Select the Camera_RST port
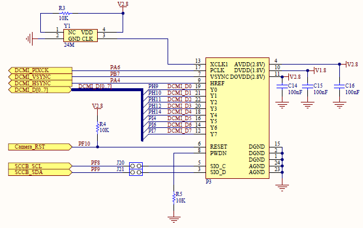The width and height of the screenshot is (363, 228). 40,147
